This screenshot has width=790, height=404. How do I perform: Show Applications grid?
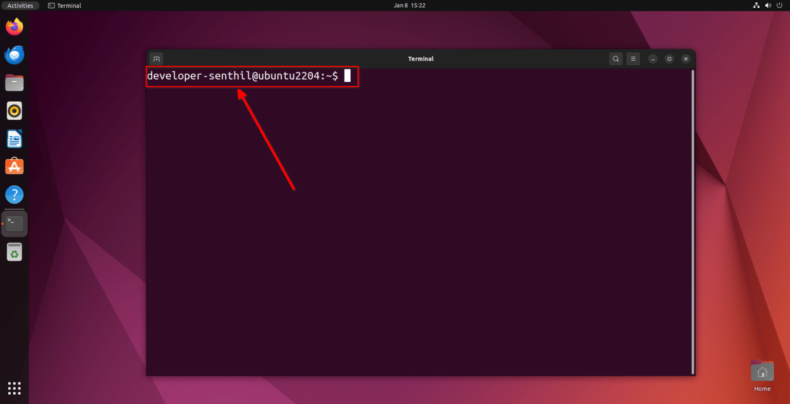tap(14, 388)
